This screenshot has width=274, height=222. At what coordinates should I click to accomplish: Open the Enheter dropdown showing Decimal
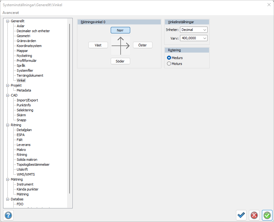tap(194, 30)
